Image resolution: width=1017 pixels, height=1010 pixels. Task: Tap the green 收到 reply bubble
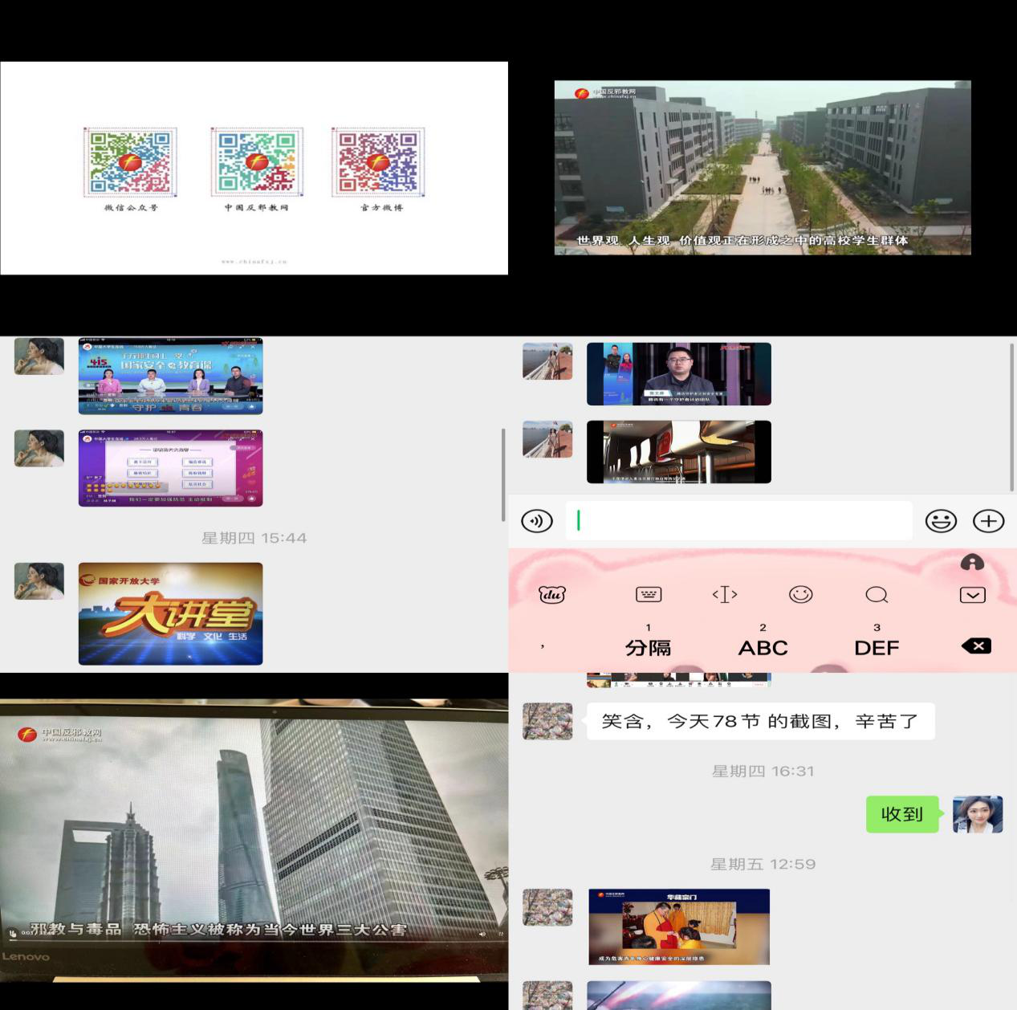(902, 814)
